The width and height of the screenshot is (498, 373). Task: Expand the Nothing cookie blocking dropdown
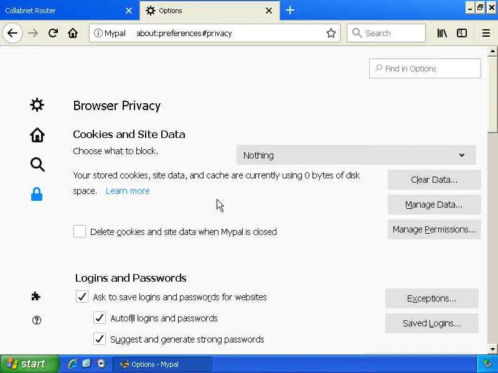(356, 155)
